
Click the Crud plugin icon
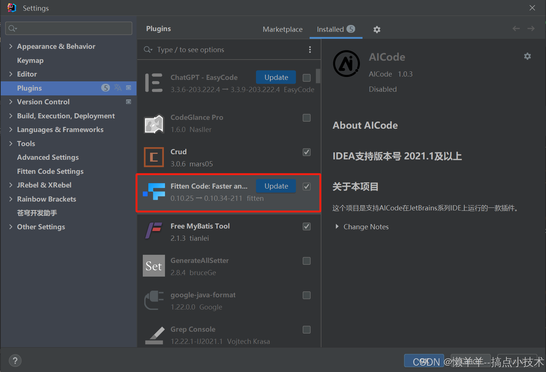tap(154, 157)
